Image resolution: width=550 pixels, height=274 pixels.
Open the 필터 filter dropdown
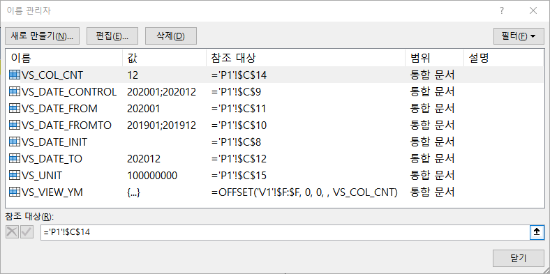pyautogui.click(x=519, y=36)
